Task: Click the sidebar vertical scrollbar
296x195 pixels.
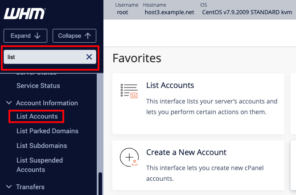Action: [100, 182]
